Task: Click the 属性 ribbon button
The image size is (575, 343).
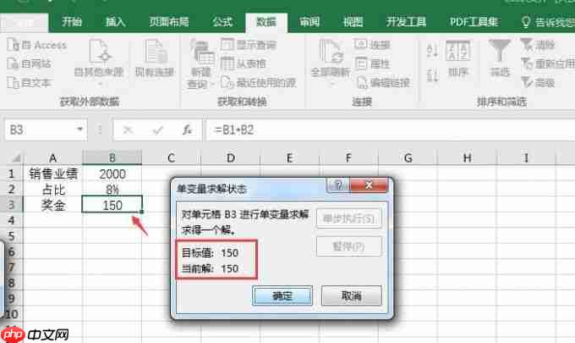Action: [x=372, y=64]
